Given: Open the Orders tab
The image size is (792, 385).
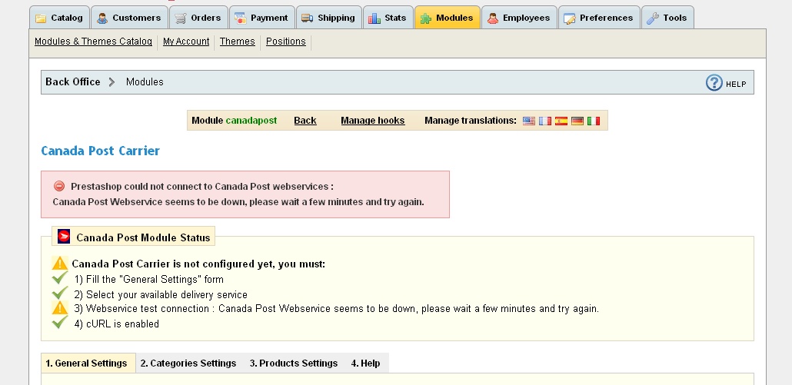Looking at the screenshot, I should coord(198,18).
